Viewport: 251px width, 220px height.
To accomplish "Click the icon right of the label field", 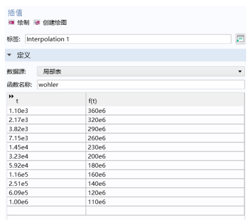I will coord(240,39).
